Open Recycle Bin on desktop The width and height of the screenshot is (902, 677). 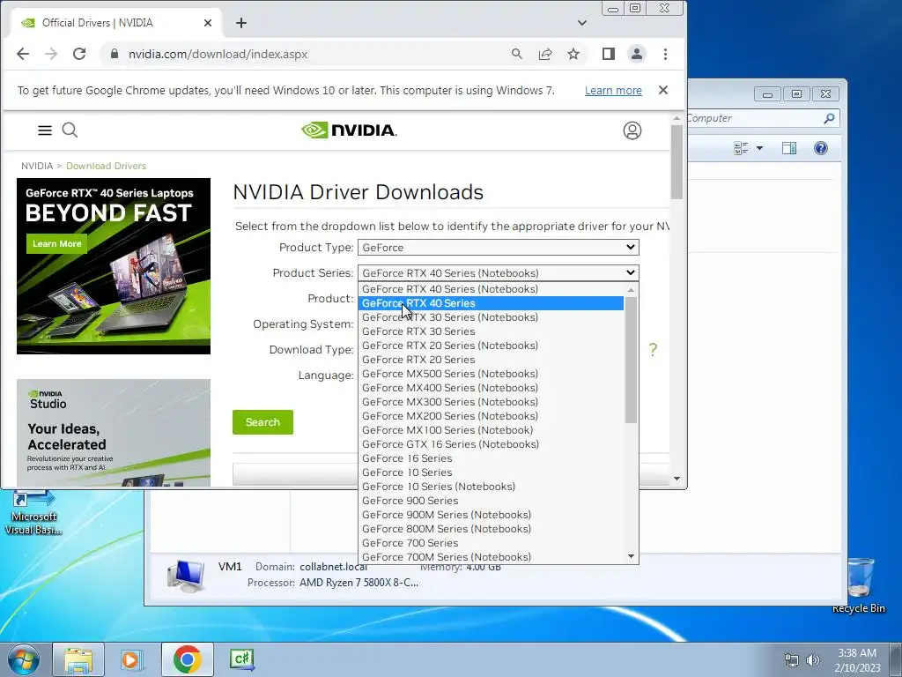tap(859, 585)
